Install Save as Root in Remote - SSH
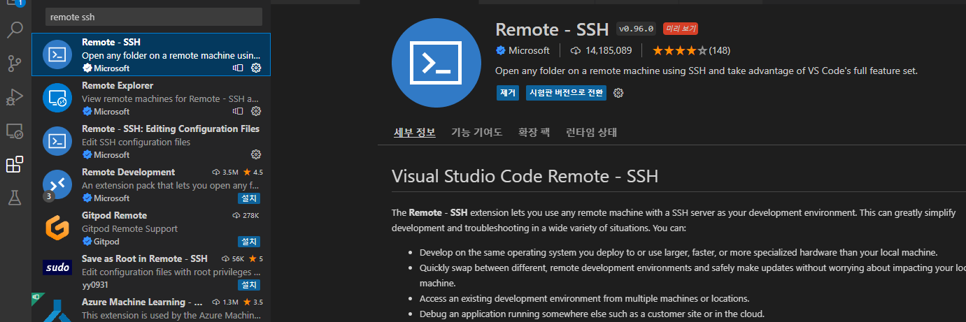The width and height of the screenshot is (966, 322). [248, 284]
